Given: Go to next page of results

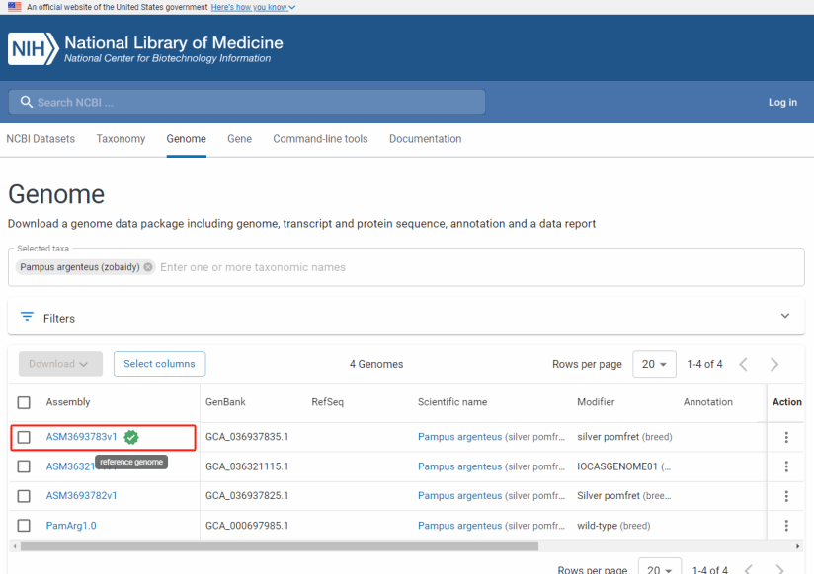Looking at the screenshot, I should pos(774,364).
